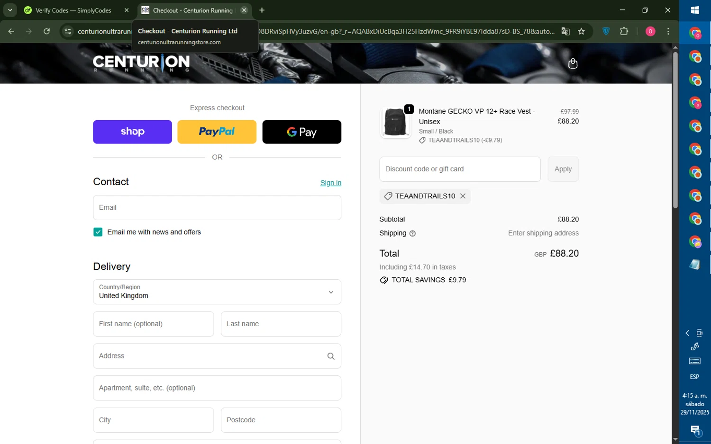
Task: Expand the Country/Region dropdown
Action: 217,292
